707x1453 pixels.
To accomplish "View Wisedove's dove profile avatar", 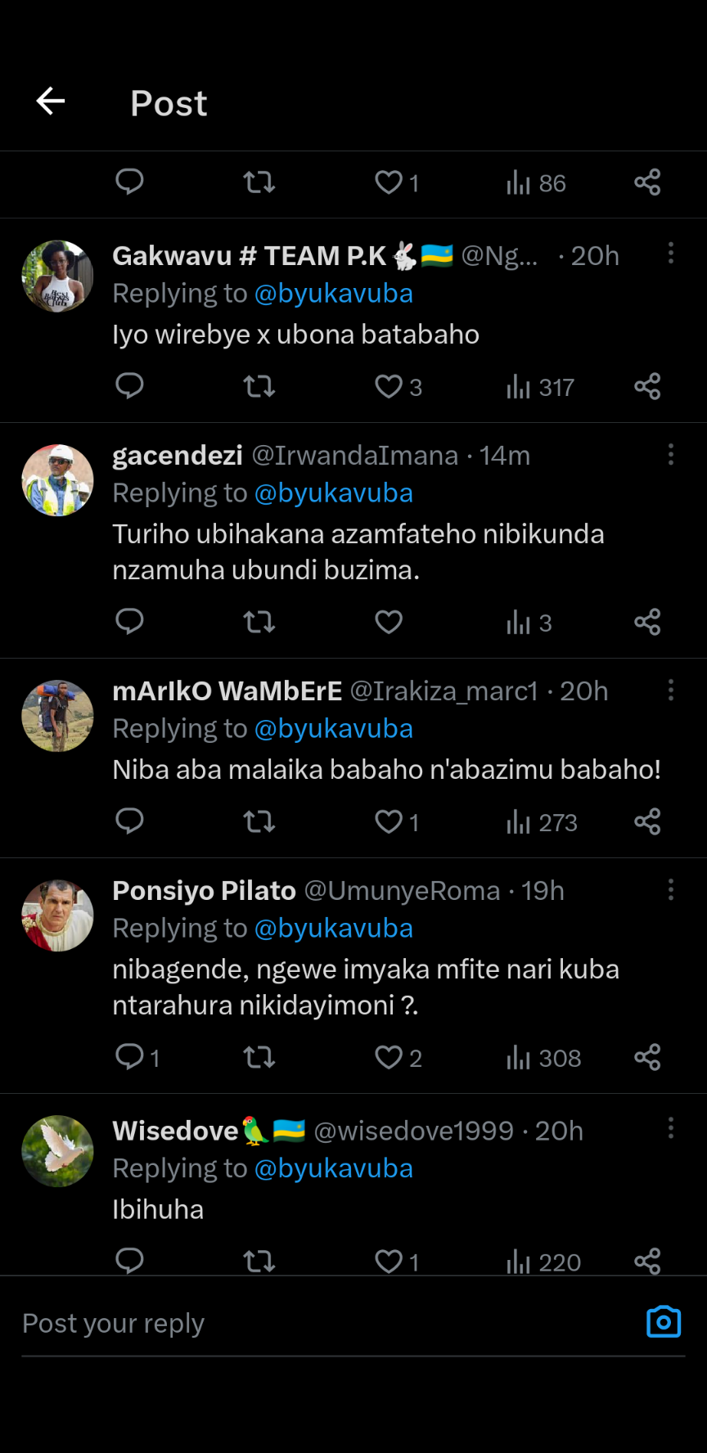I will 57,1151.
